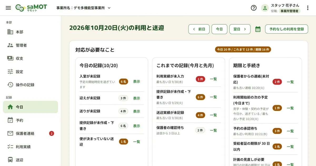This screenshot has width=316, height=166.
Task: Open list for 利用実績が未入力
Action: pyautogui.click(x=213, y=79)
